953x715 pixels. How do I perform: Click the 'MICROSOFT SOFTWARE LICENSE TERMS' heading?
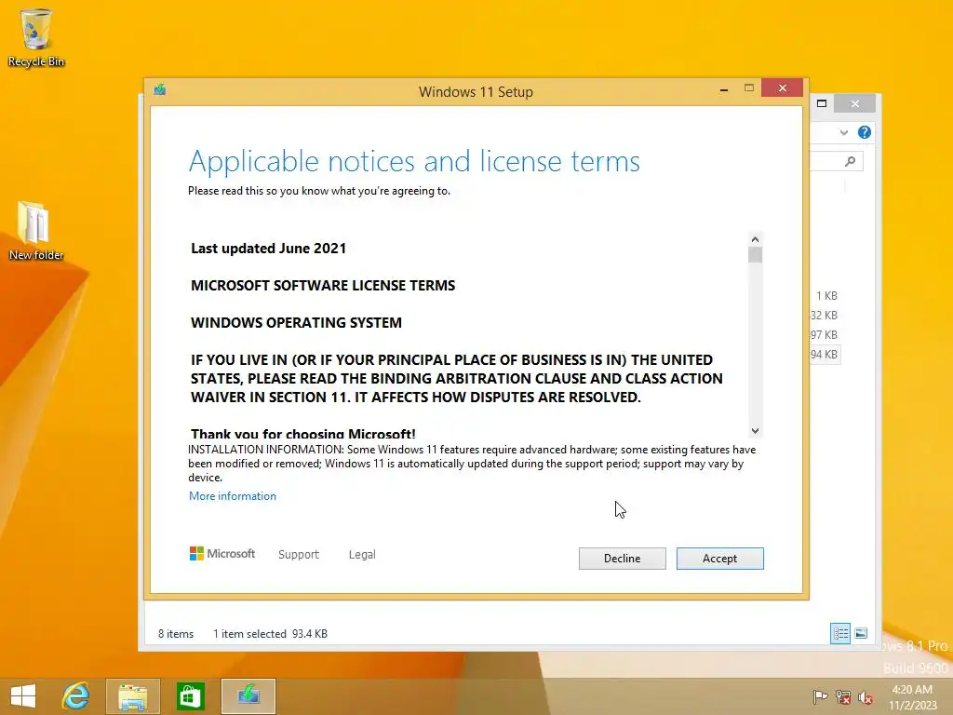pos(323,285)
